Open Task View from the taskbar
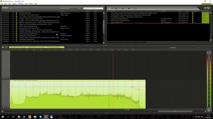The height and width of the screenshot is (119, 213). pos(13,117)
